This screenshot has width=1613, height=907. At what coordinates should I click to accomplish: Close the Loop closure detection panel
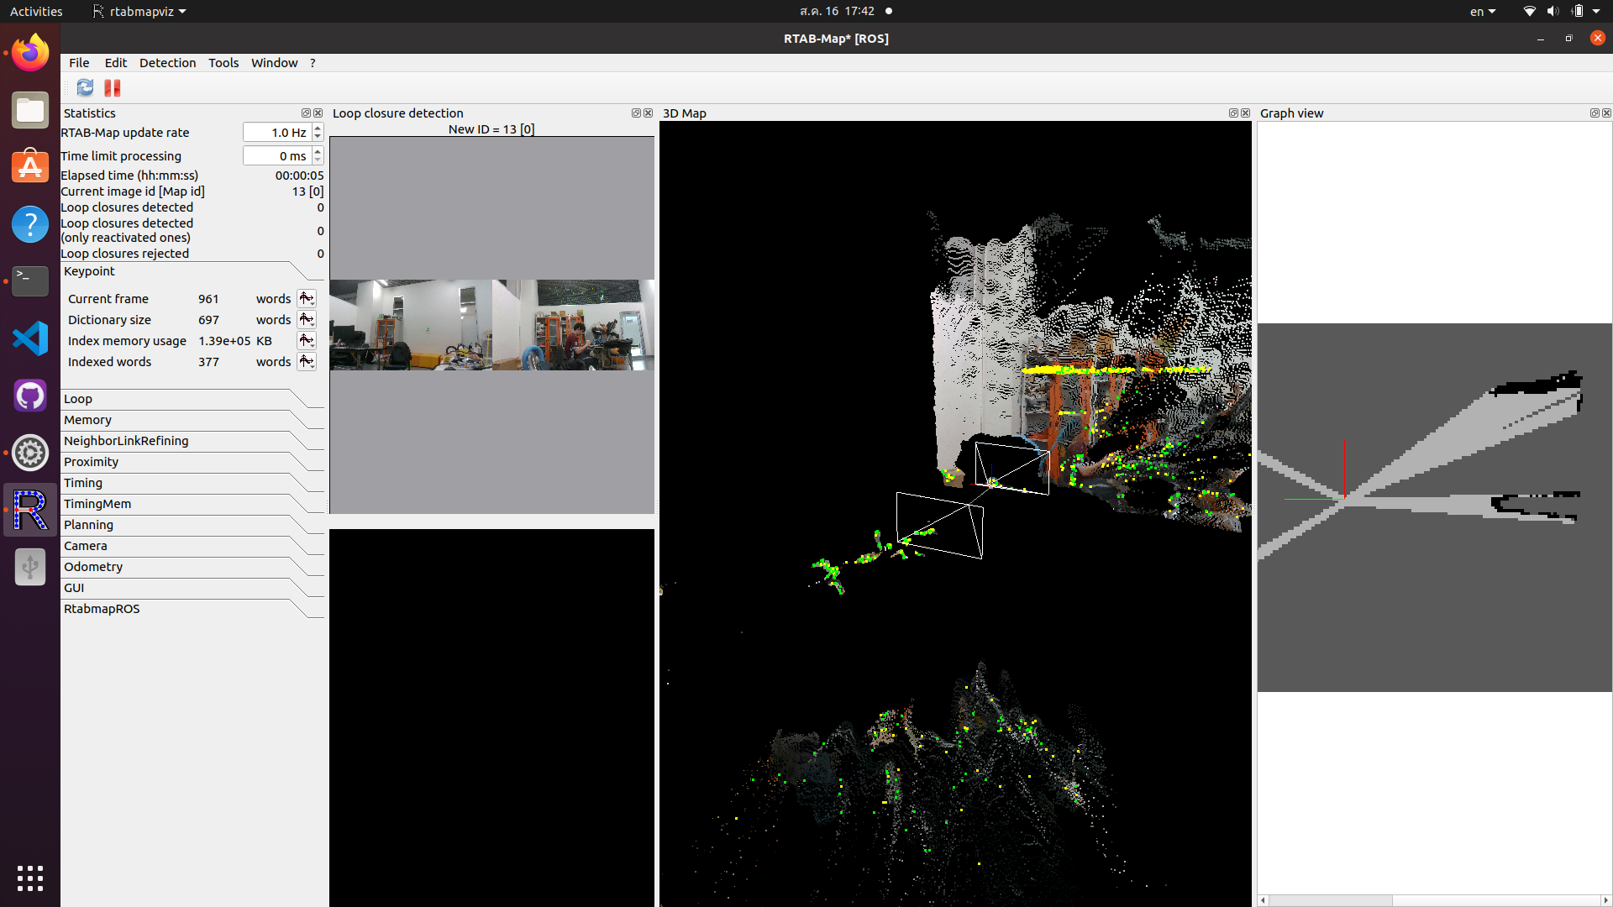click(648, 113)
